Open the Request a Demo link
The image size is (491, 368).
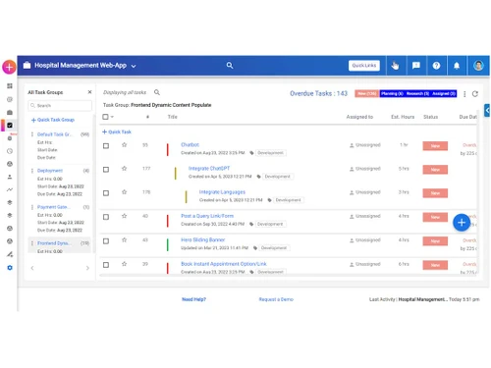pos(276,299)
